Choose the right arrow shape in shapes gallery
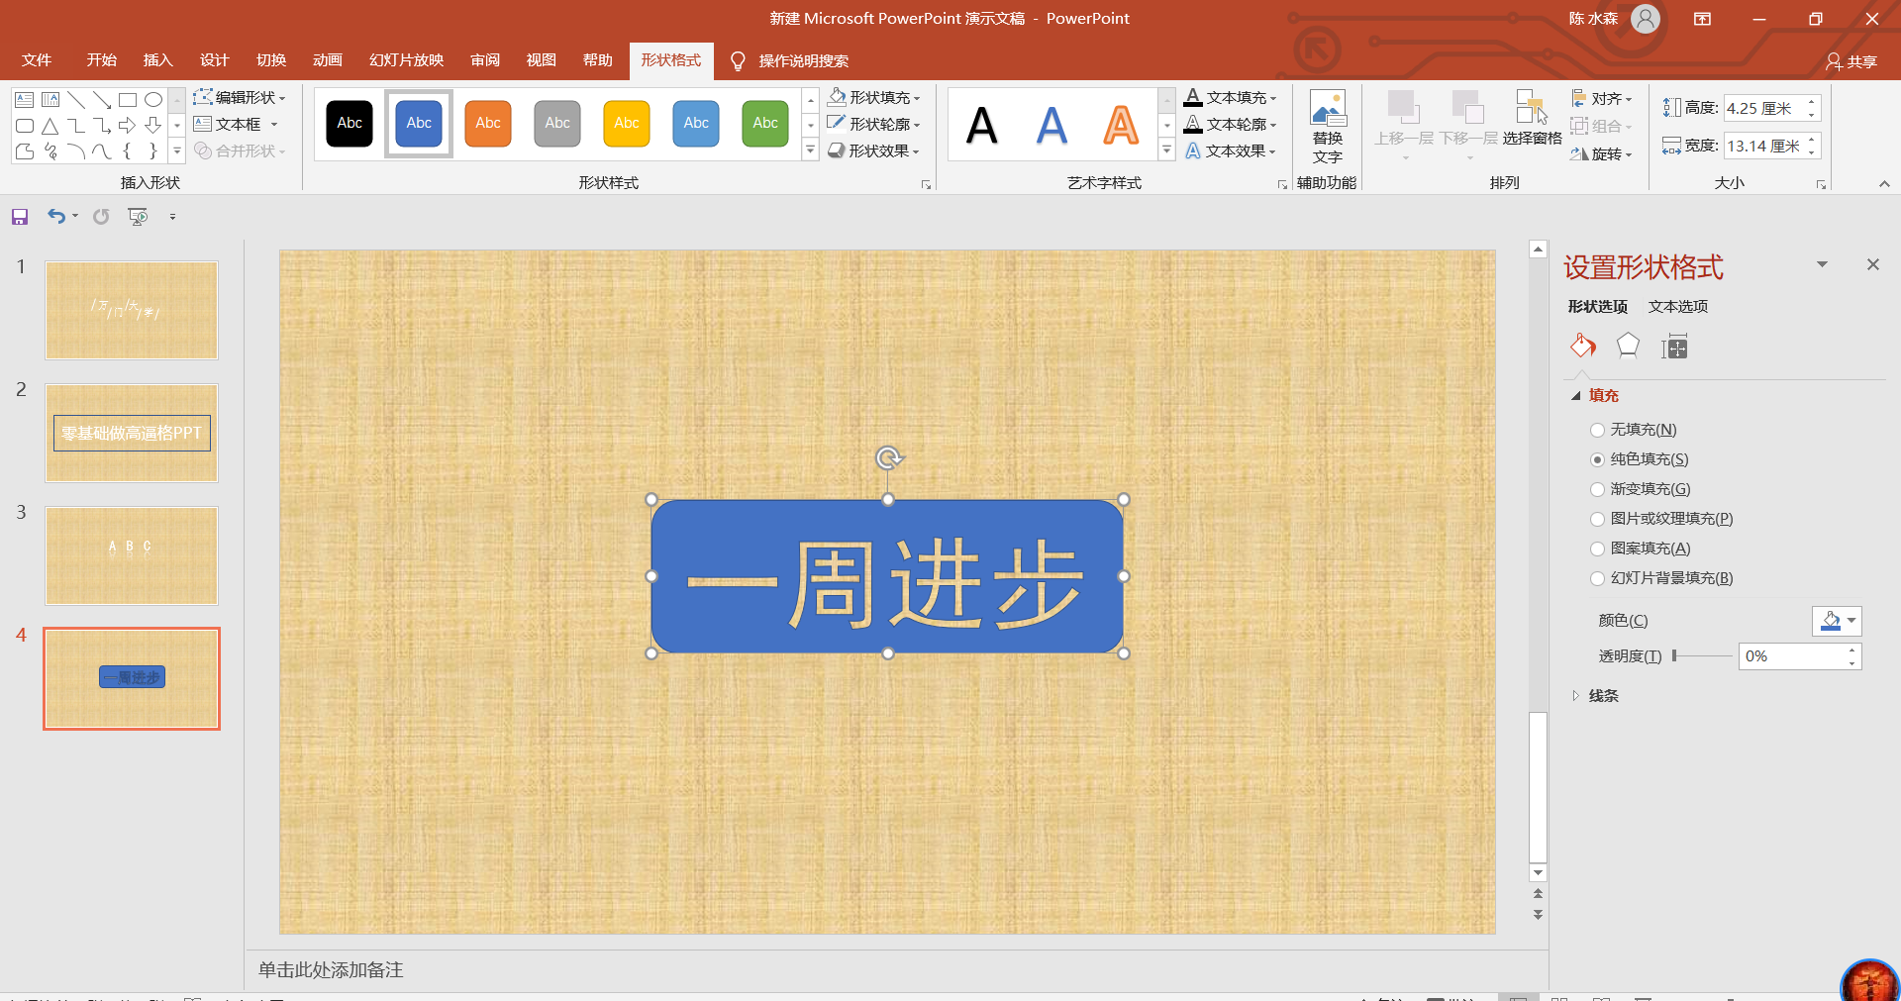The height and width of the screenshot is (1001, 1901). pos(128,126)
